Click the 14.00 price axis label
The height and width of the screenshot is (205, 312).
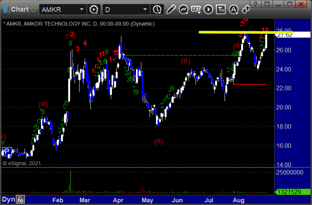pyautogui.click(x=283, y=165)
